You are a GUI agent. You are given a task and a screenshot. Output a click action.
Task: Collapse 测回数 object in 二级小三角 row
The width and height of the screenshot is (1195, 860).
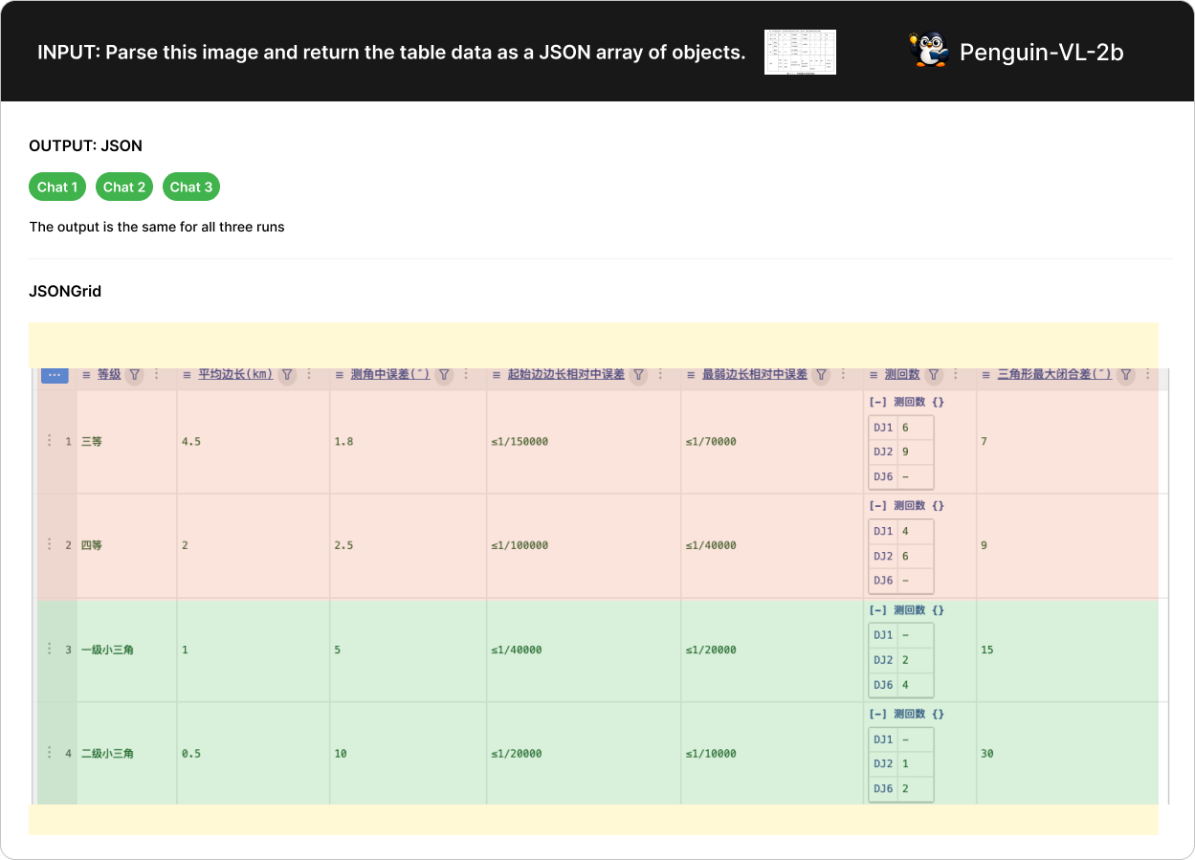[875, 715]
